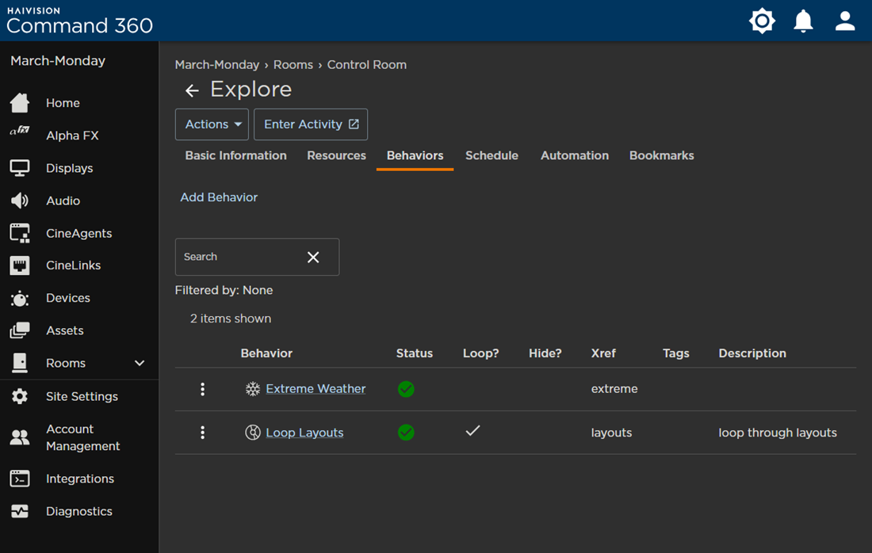Screen dimensions: 872x553
Task: Click the Haivision Command 360 logo
Action: click(x=79, y=21)
